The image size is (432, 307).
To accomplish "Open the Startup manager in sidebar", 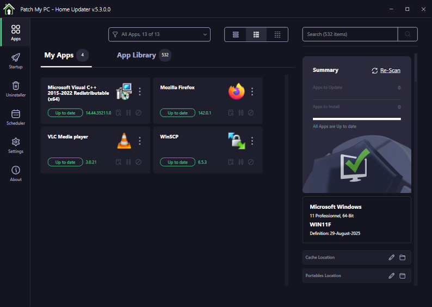I will tap(16, 61).
